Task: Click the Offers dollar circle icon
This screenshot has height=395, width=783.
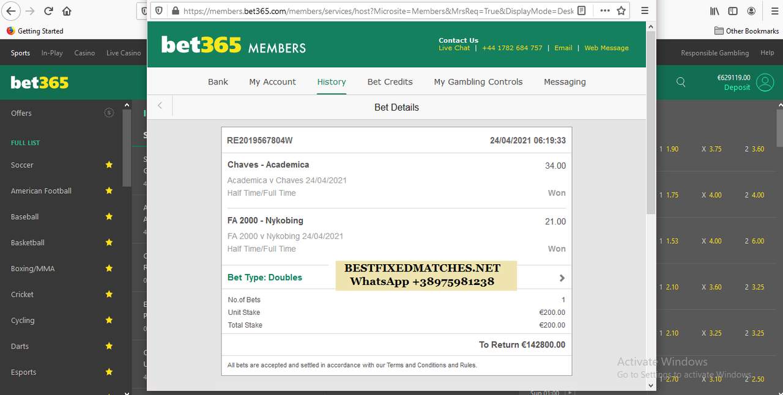Action: (x=109, y=113)
